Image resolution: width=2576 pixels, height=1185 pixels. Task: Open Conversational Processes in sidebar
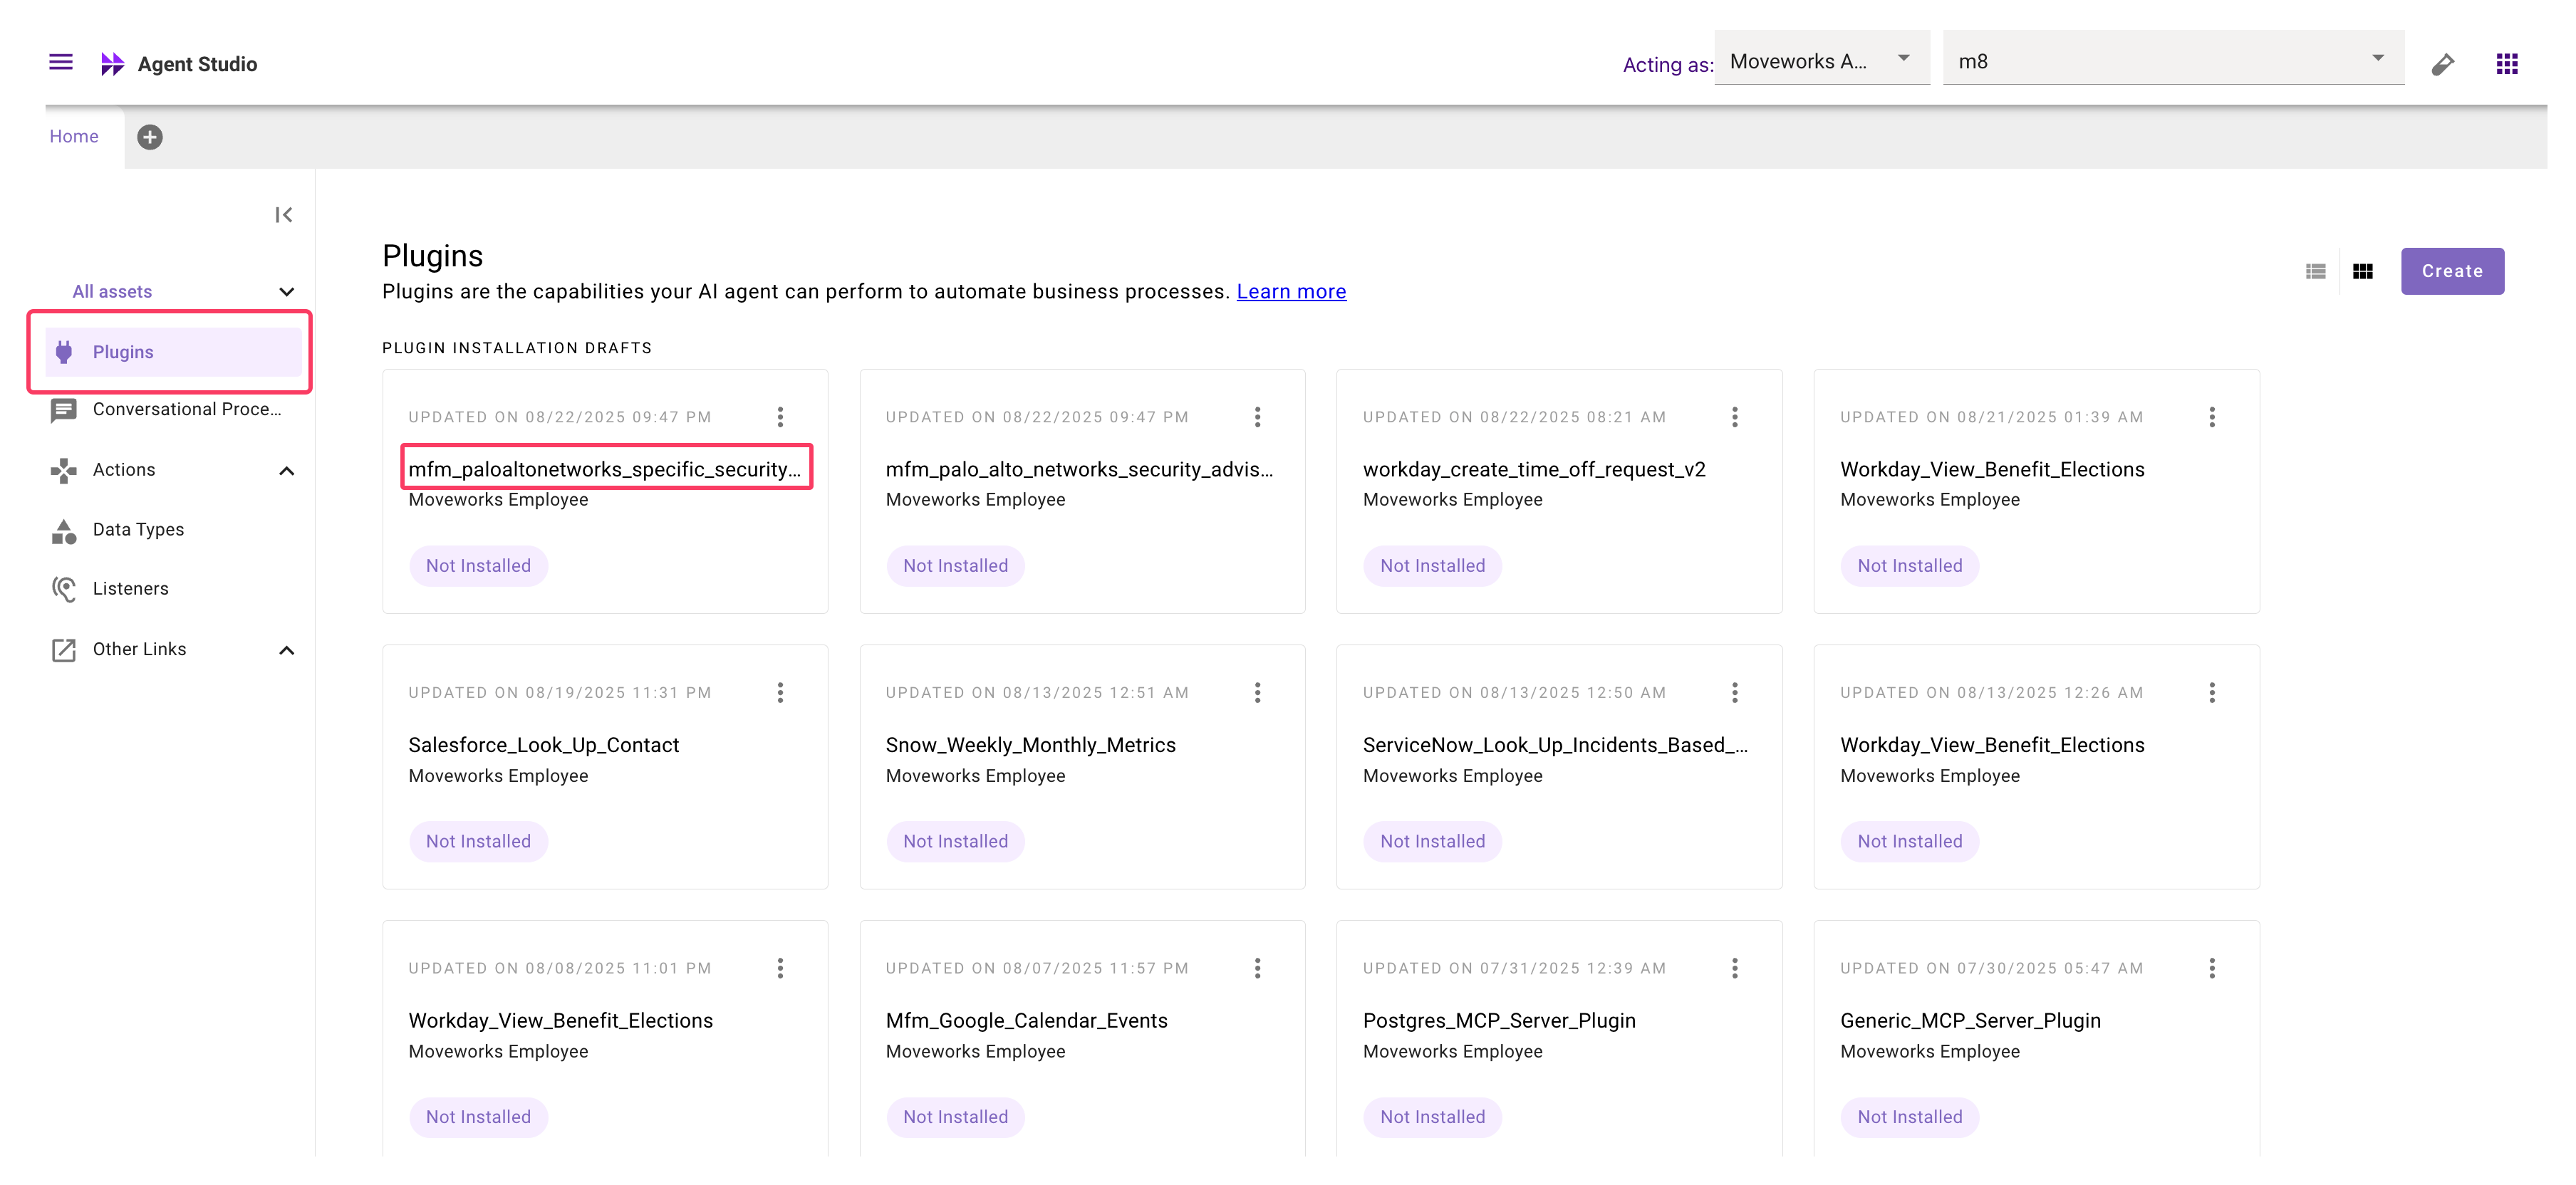point(173,410)
